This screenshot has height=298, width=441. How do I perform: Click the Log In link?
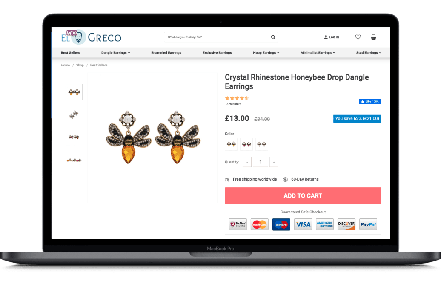click(332, 37)
